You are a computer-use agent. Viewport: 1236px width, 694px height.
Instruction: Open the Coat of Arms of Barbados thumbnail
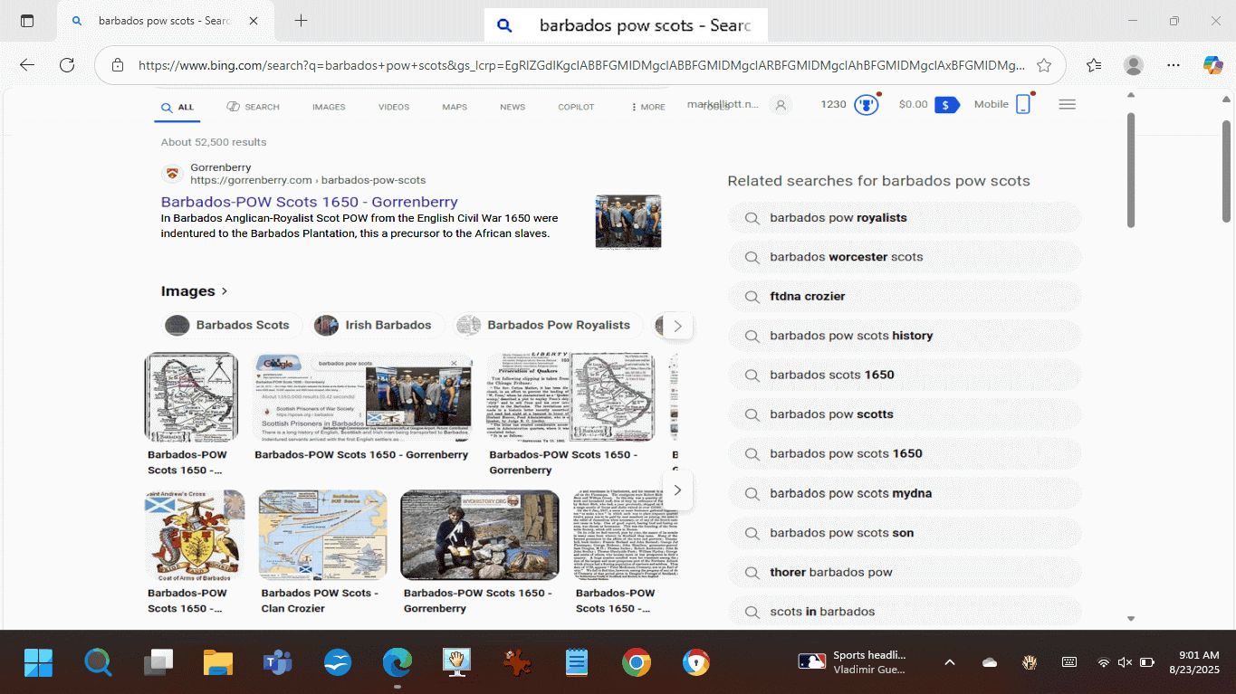(195, 535)
